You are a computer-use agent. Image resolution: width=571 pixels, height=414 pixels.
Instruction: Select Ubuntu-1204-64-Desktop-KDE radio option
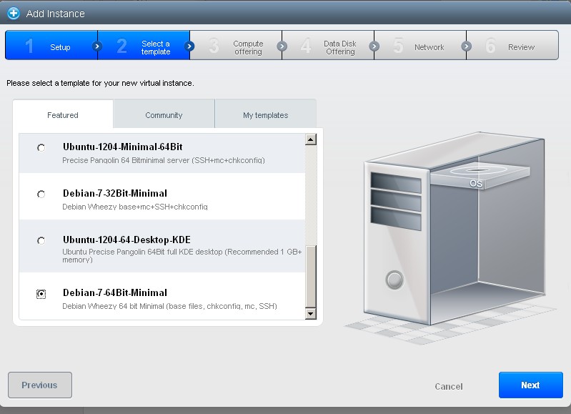pyautogui.click(x=41, y=241)
